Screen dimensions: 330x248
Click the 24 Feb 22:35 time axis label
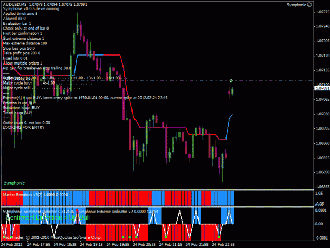[223, 245]
